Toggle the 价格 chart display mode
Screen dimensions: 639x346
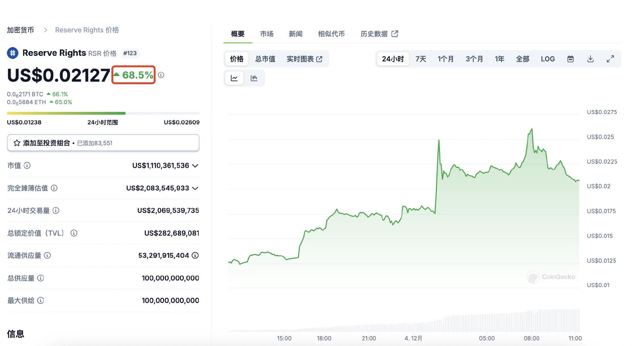[x=236, y=59]
